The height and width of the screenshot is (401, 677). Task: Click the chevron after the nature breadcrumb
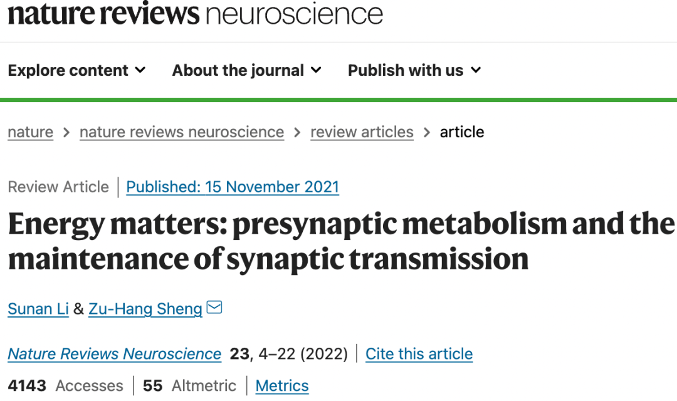[66, 132]
